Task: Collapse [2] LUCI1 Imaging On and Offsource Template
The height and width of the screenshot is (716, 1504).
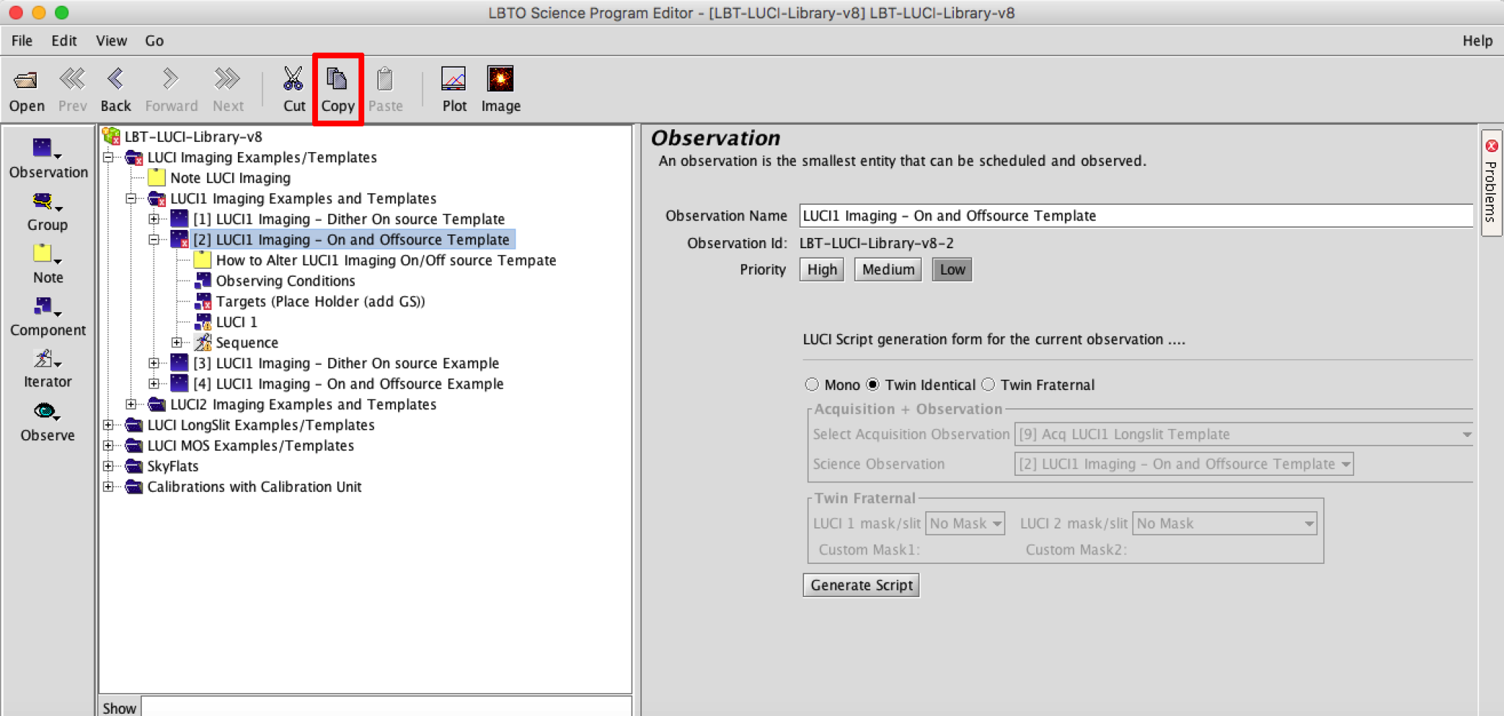Action: pyautogui.click(x=154, y=239)
